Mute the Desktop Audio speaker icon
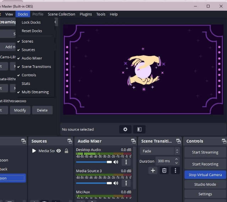 point(116,162)
